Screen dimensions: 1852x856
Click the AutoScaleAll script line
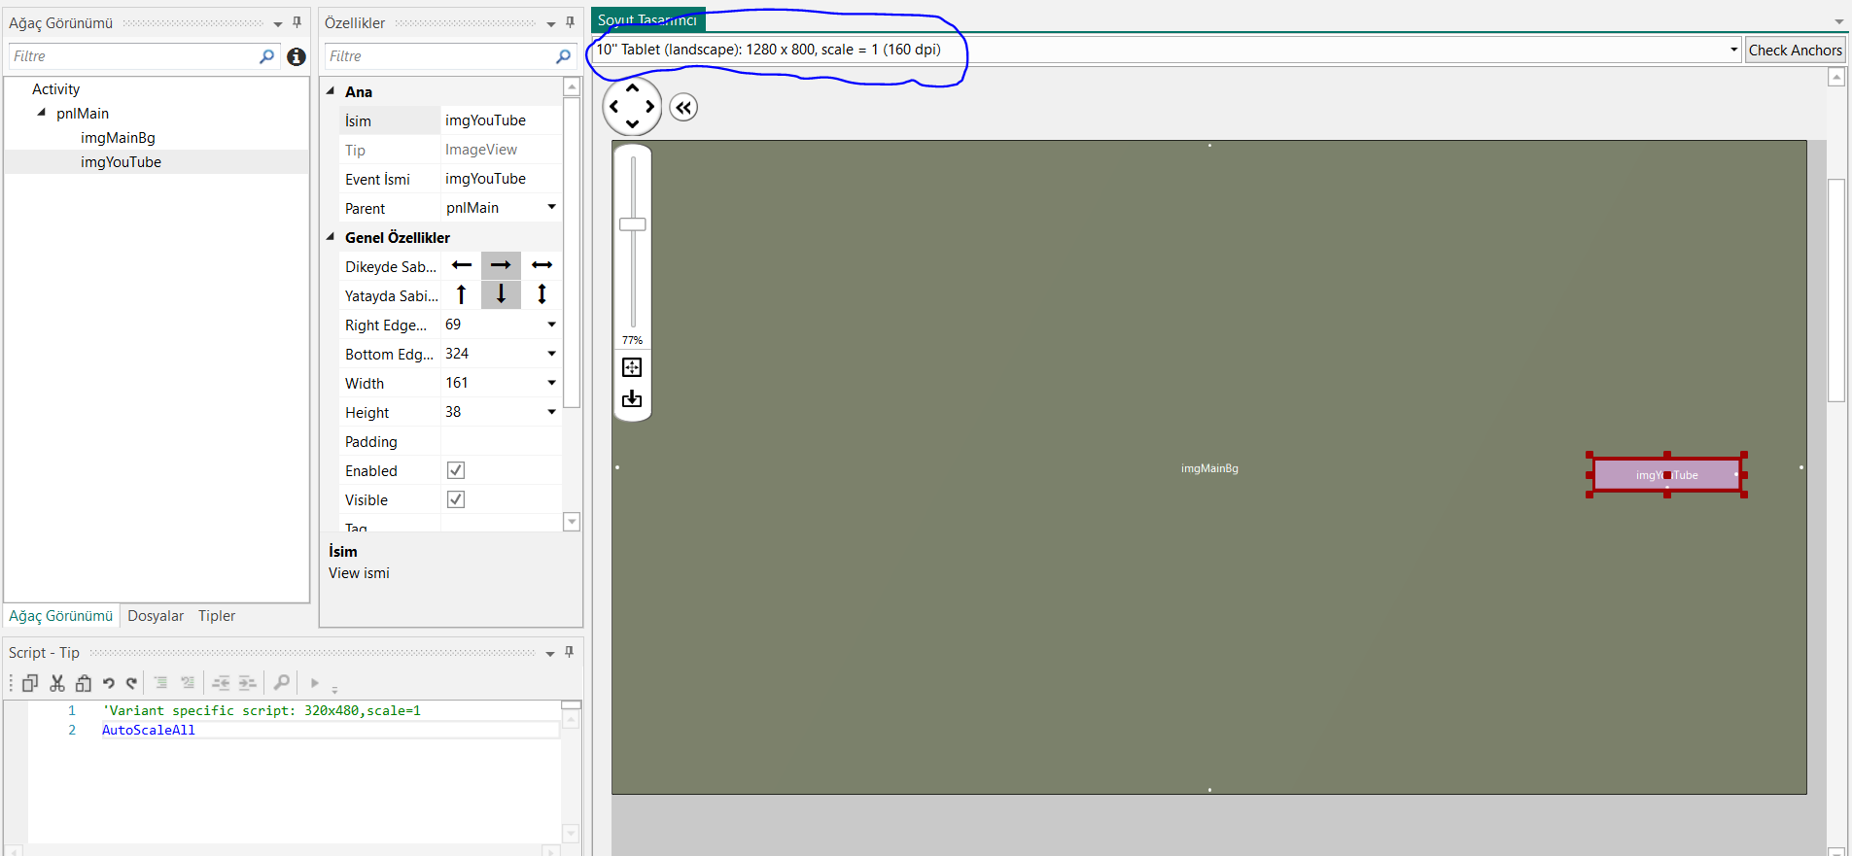pos(149,731)
